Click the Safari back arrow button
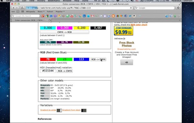194x123 pixels. coord(13,8)
